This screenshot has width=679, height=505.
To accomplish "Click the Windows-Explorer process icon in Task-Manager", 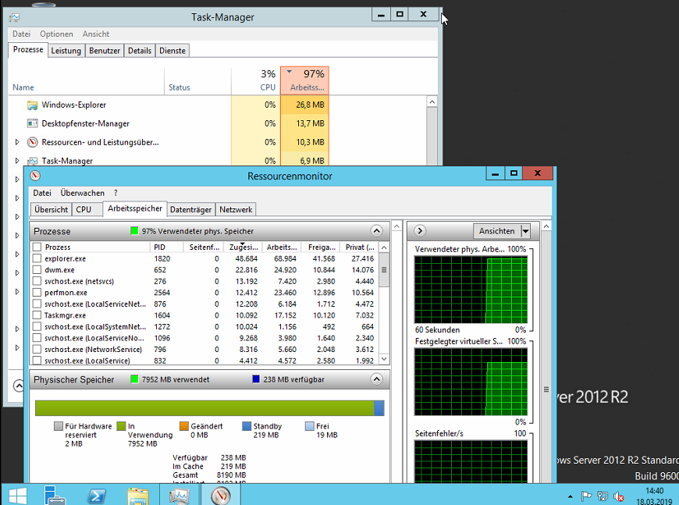I will [x=33, y=105].
